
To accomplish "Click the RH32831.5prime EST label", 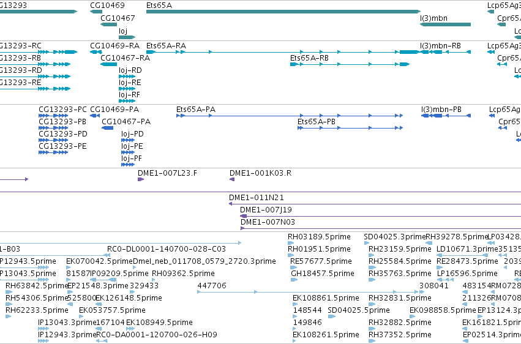I will click(400, 298).
